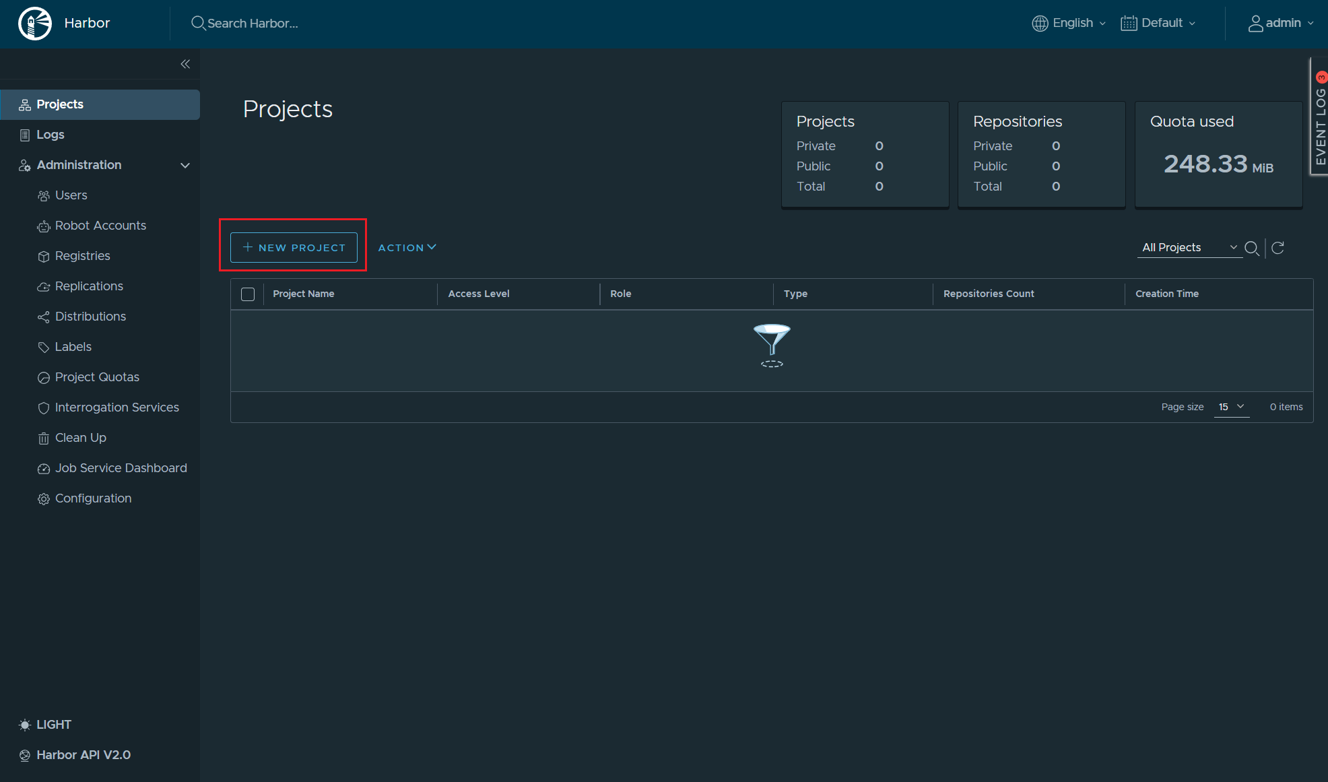Collapse the sidebar with the double-chevron icon
Viewport: 1328px width, 782px height.
click(x=185, y=64)
